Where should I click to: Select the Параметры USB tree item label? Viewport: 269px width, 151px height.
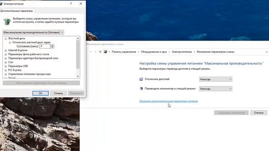pyautogui.click(x=18, y=66)
